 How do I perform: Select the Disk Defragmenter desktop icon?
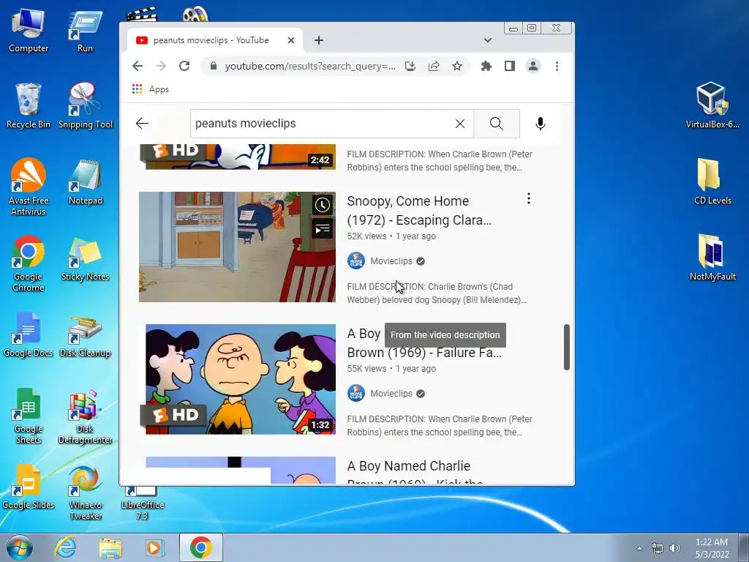click(86, 416)
